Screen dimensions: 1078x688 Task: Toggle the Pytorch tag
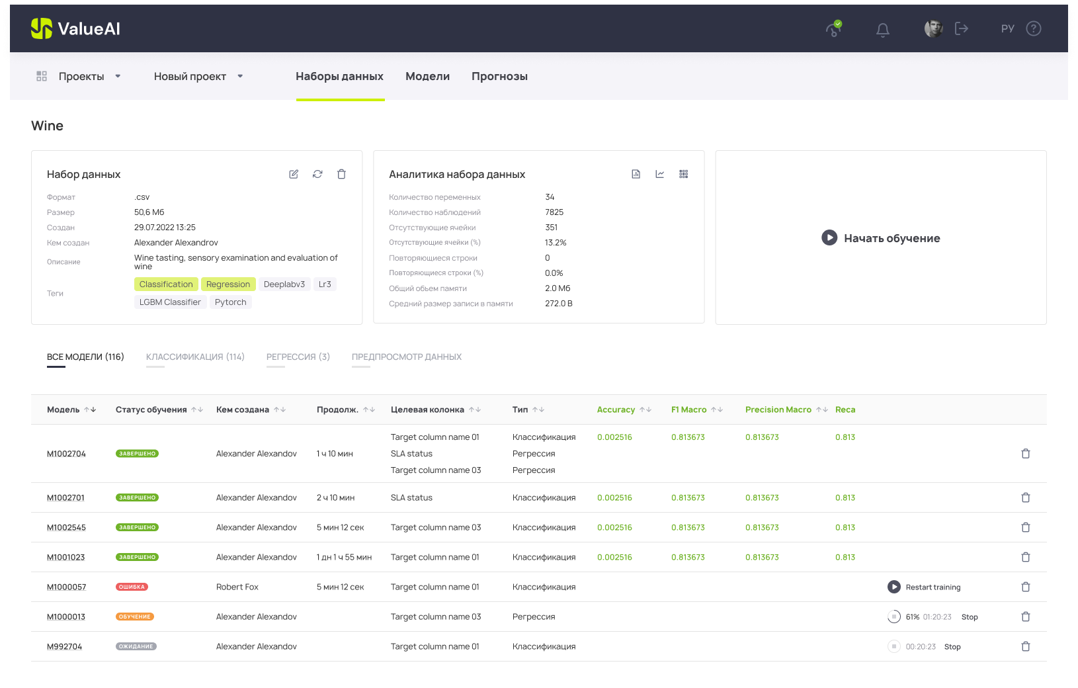point(230,302)
